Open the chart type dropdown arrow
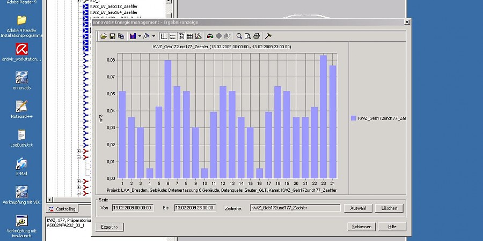This screenshot has width=483, height=241. coord(140,36)
